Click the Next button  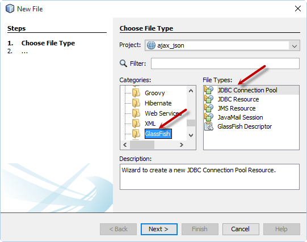[159, 229]
